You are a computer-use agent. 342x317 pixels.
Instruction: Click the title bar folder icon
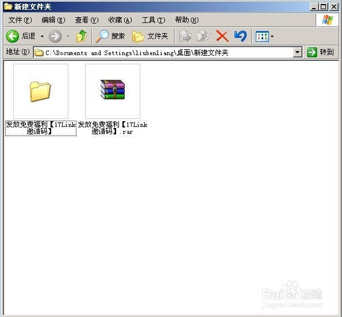8,6
